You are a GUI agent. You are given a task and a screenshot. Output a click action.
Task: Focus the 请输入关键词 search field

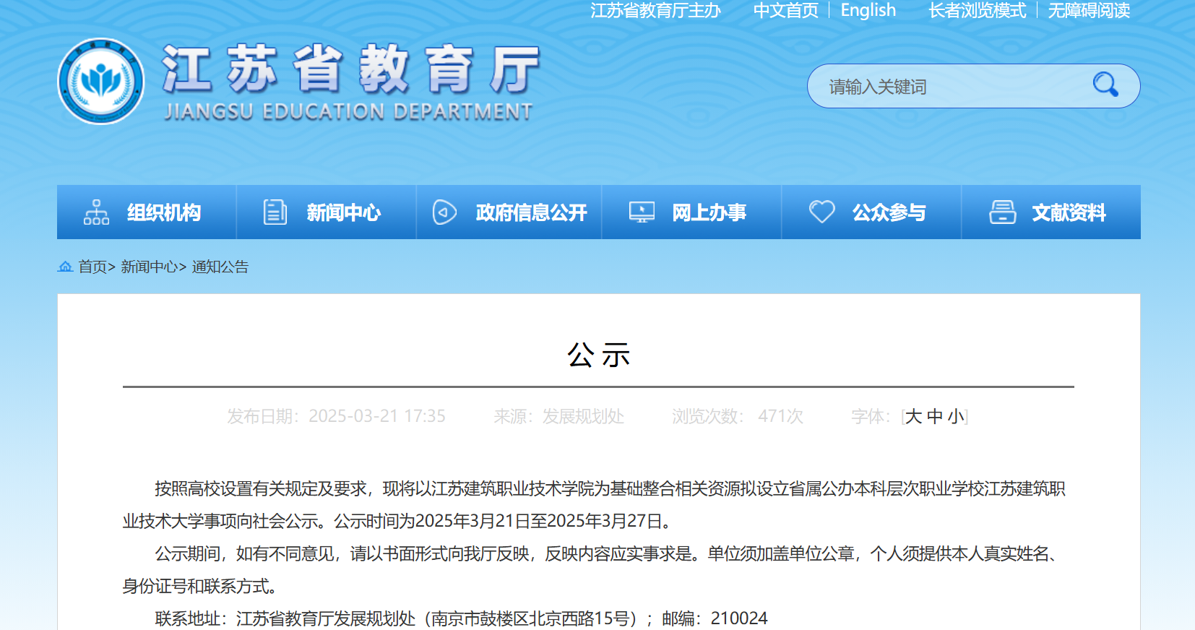946,87
